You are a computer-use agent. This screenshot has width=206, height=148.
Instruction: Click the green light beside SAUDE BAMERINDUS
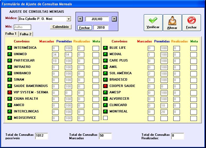pyautogui.click(x=10, y=86)
